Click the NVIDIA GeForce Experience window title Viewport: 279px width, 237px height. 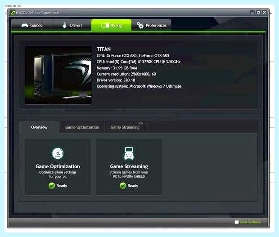tap(37, 13)
